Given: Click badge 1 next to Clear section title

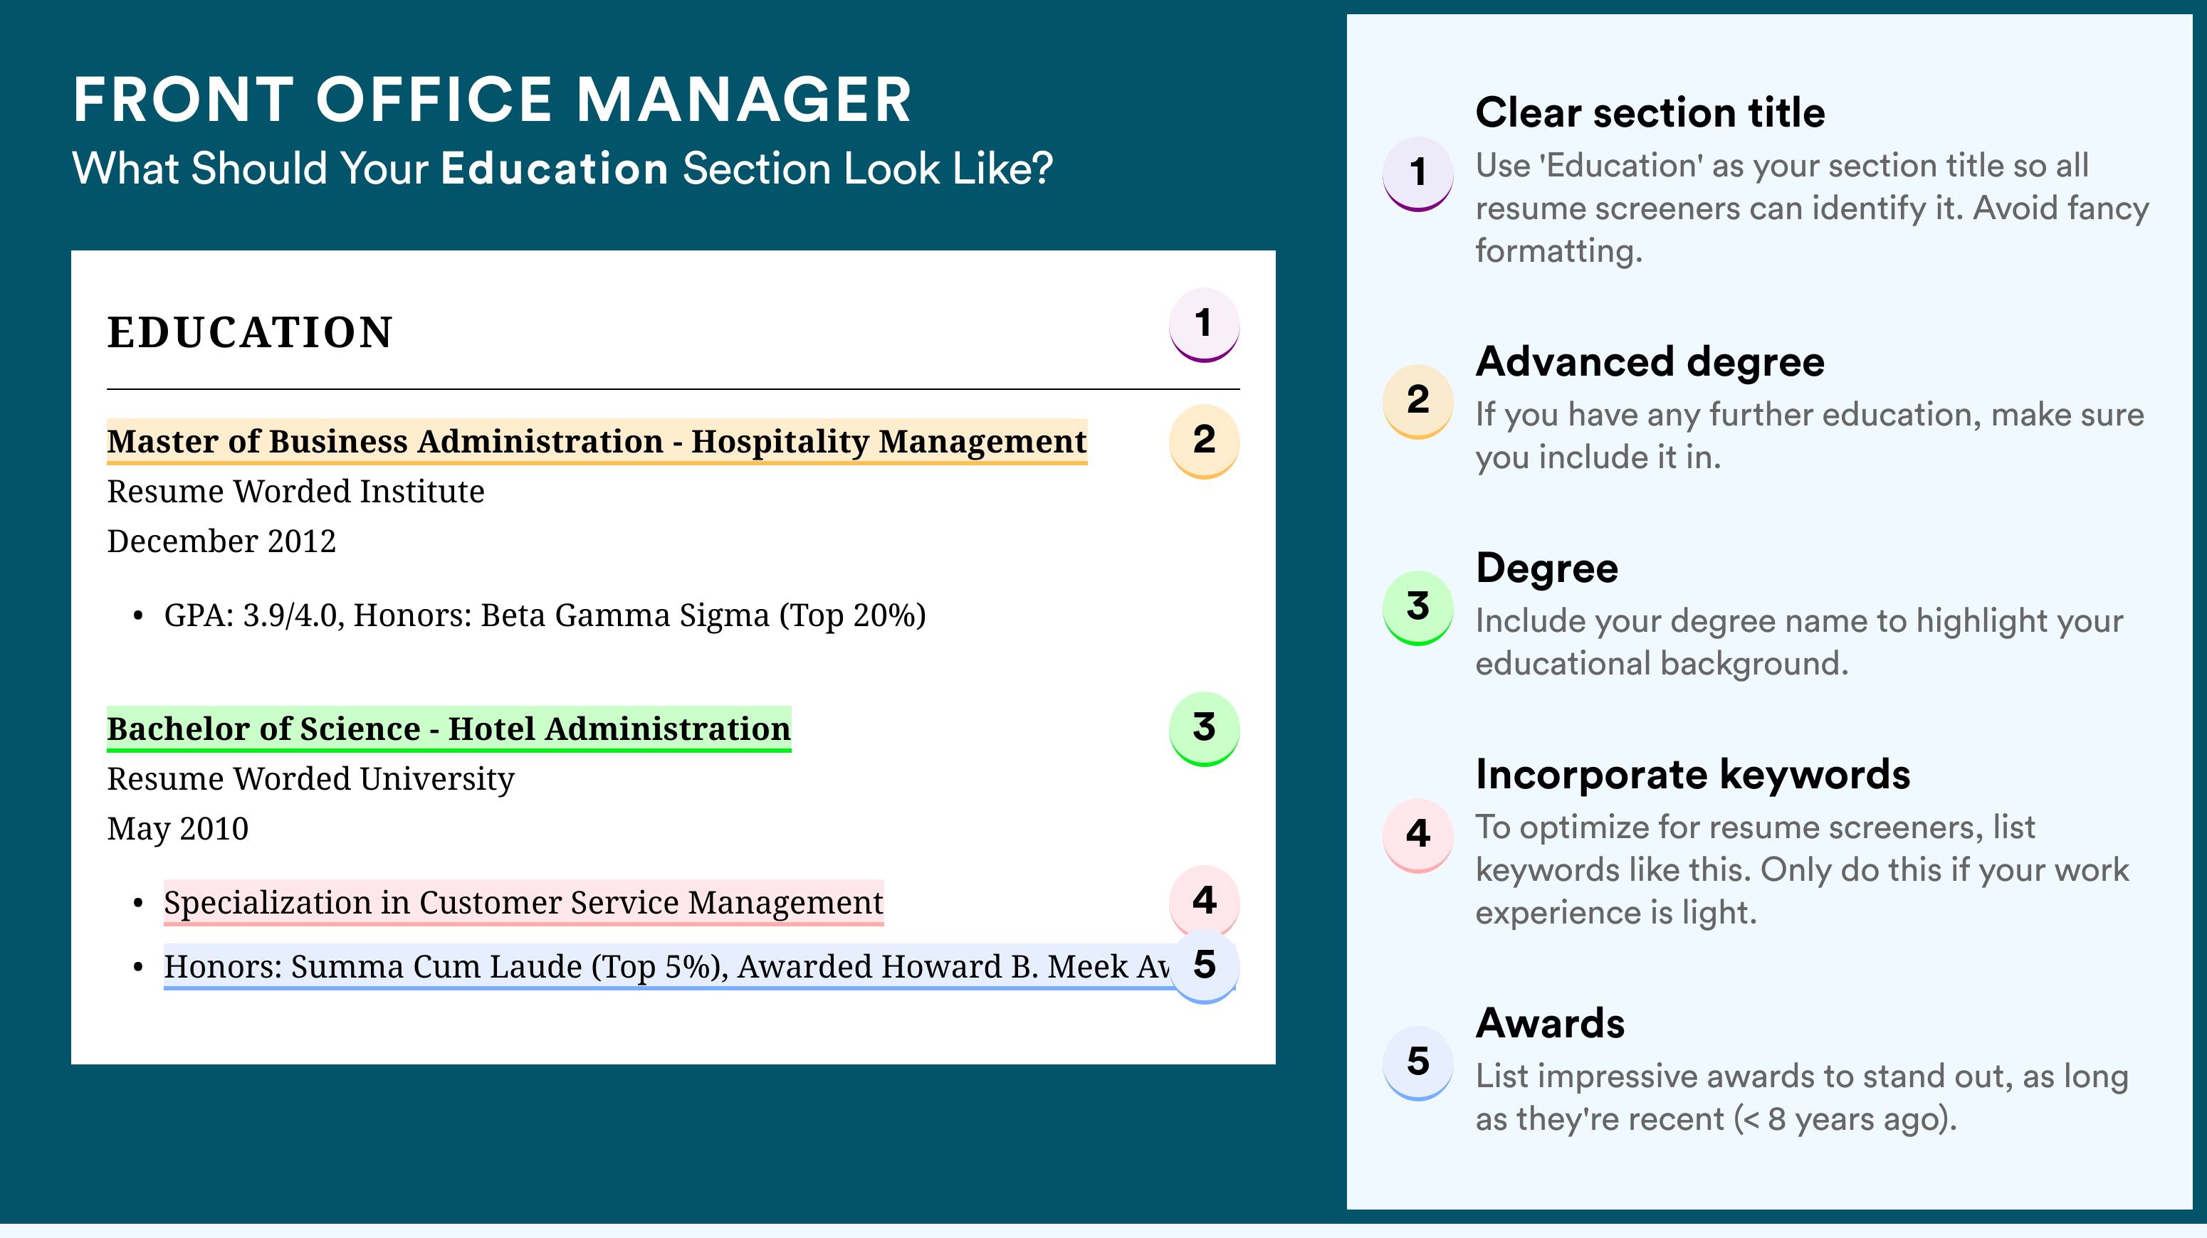Looking at the screenshot, I should click(x=1418, y=172).
